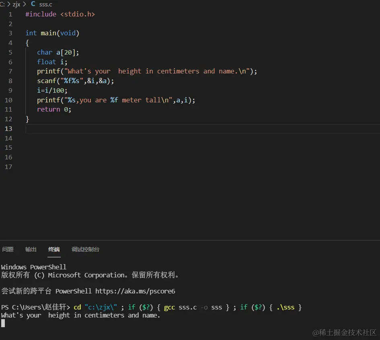The height and width of the screenshot is (340, 380).
Task: Click line number 1 in the gutter
Action: point(10,14)
